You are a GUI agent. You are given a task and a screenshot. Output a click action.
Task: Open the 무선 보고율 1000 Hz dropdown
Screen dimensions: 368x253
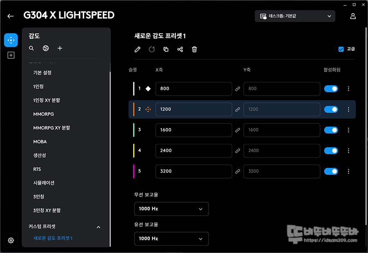coord(171,209)
